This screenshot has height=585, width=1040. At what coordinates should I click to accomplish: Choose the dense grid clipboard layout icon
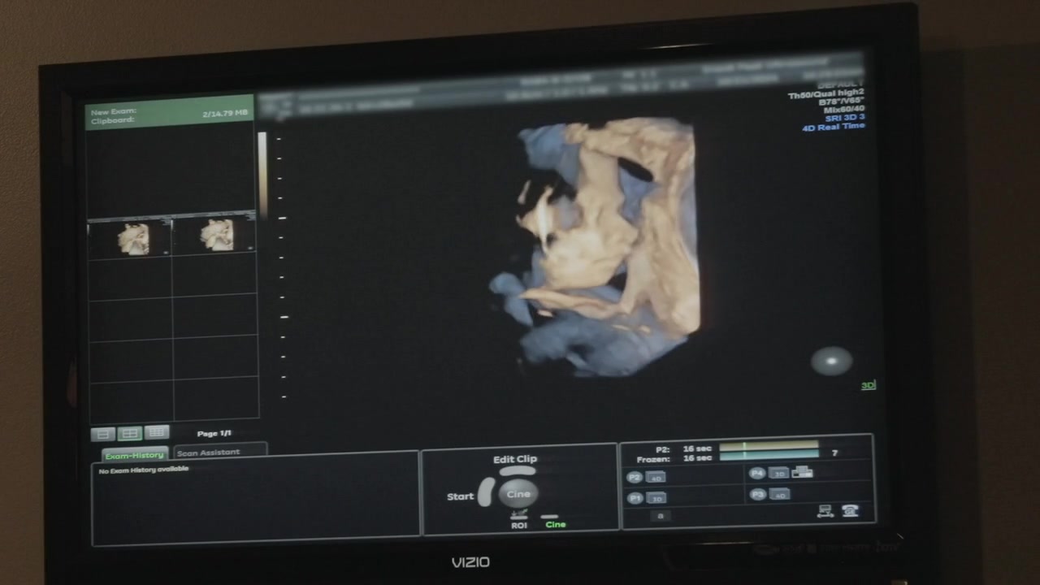coord(158,433)
